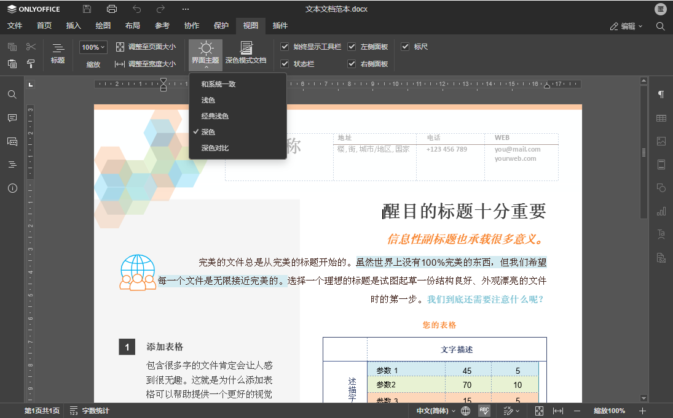Click 调整至页面大小 button
The width and height of the screenshot is (673, 418).
coord(146,47)
